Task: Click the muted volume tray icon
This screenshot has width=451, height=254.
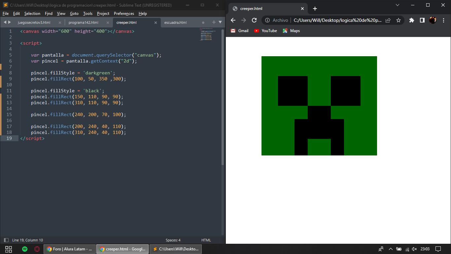Action: click(x=414, y=249)
